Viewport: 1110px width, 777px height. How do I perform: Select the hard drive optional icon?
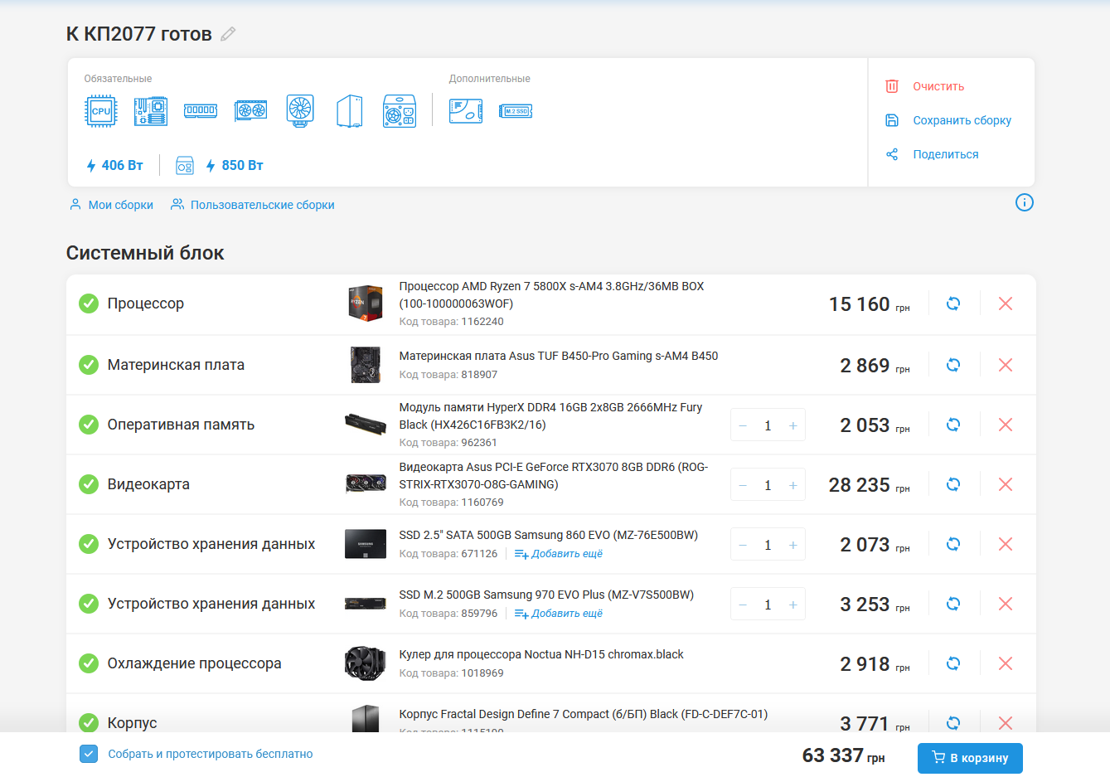click(466, 110)
